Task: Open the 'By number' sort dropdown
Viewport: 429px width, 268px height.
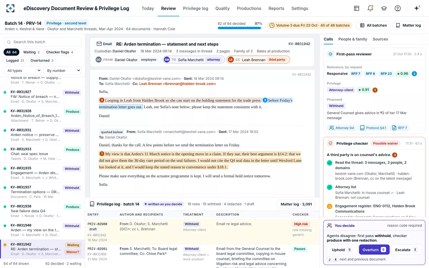Action: [63, 71]
